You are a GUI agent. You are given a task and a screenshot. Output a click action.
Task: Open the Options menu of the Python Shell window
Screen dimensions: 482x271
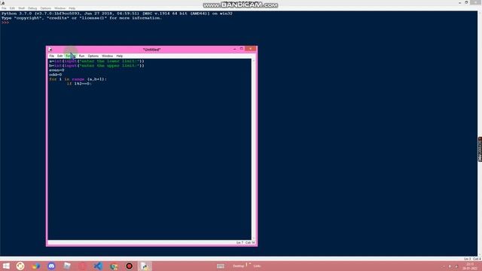(x=46, y=8)
